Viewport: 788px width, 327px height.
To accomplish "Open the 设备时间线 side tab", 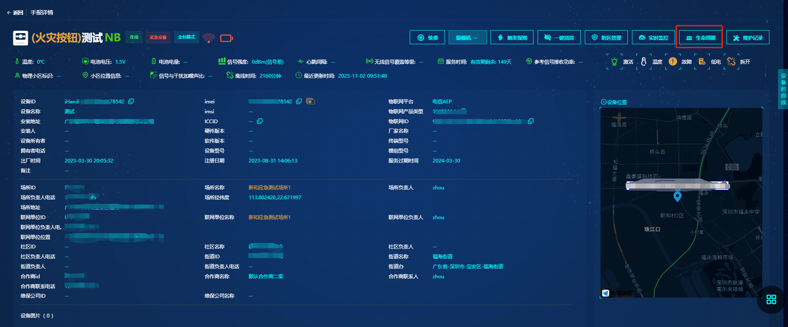I will tap(783, 89).
